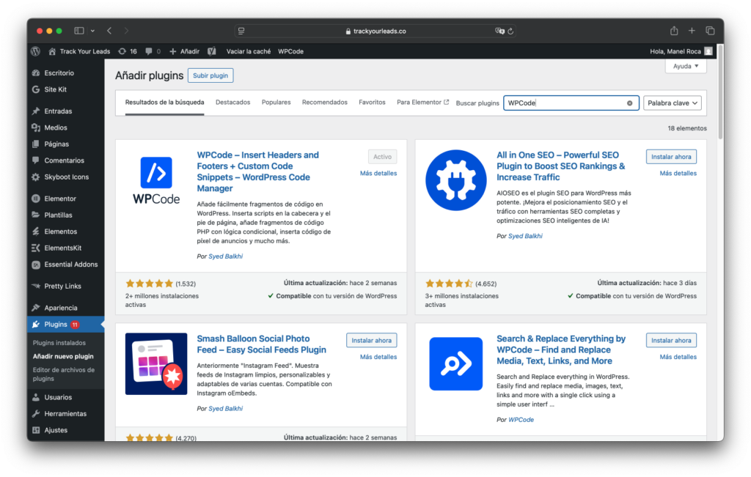Click the Buscar plugins search field
Viewport: 751px width, 477px height.
coord(571,103)
